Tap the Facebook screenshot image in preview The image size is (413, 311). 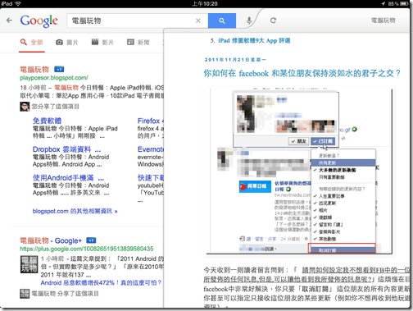pyautogui.click(x=299, y=171)
